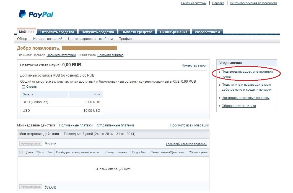Open the flag column dropdown arrow
Image resolution: width=293 pixels, height=193 pixels.
tap(43, 153)
